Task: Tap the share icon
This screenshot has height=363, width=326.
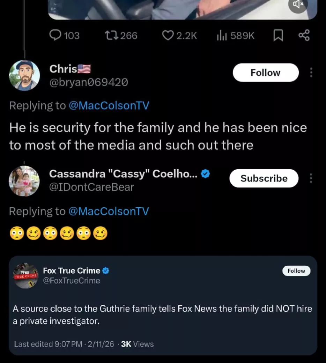Action: [x=304, y=35]
